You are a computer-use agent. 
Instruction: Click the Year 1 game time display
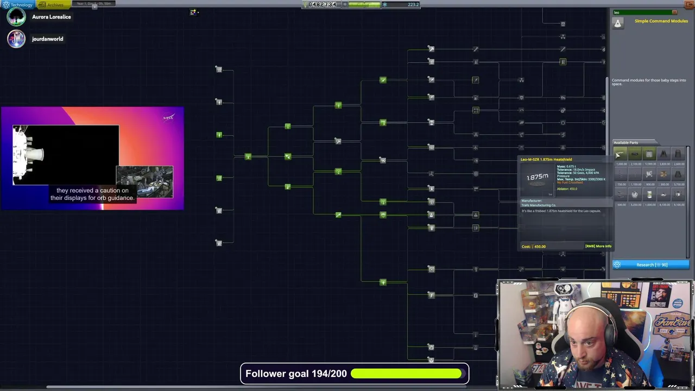coord(93,4)
